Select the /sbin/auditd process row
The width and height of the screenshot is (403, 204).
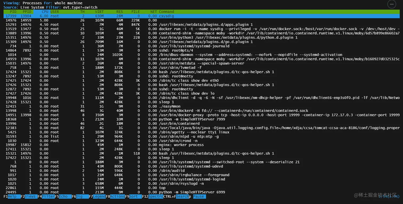click(201, 170)
